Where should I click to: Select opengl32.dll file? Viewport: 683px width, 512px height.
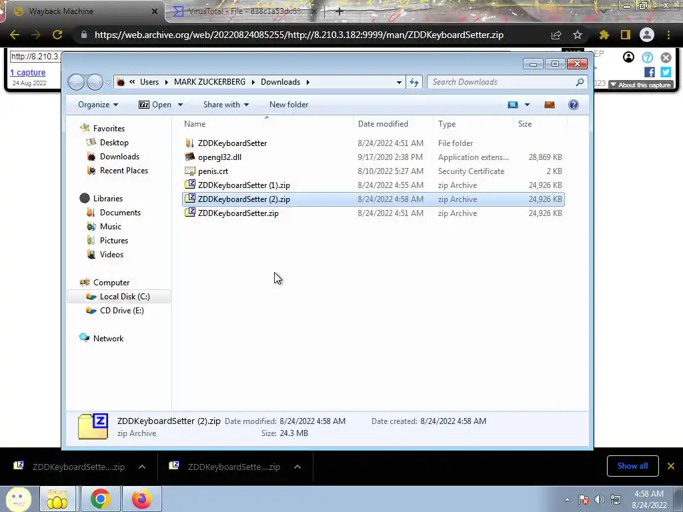point(219,157)
